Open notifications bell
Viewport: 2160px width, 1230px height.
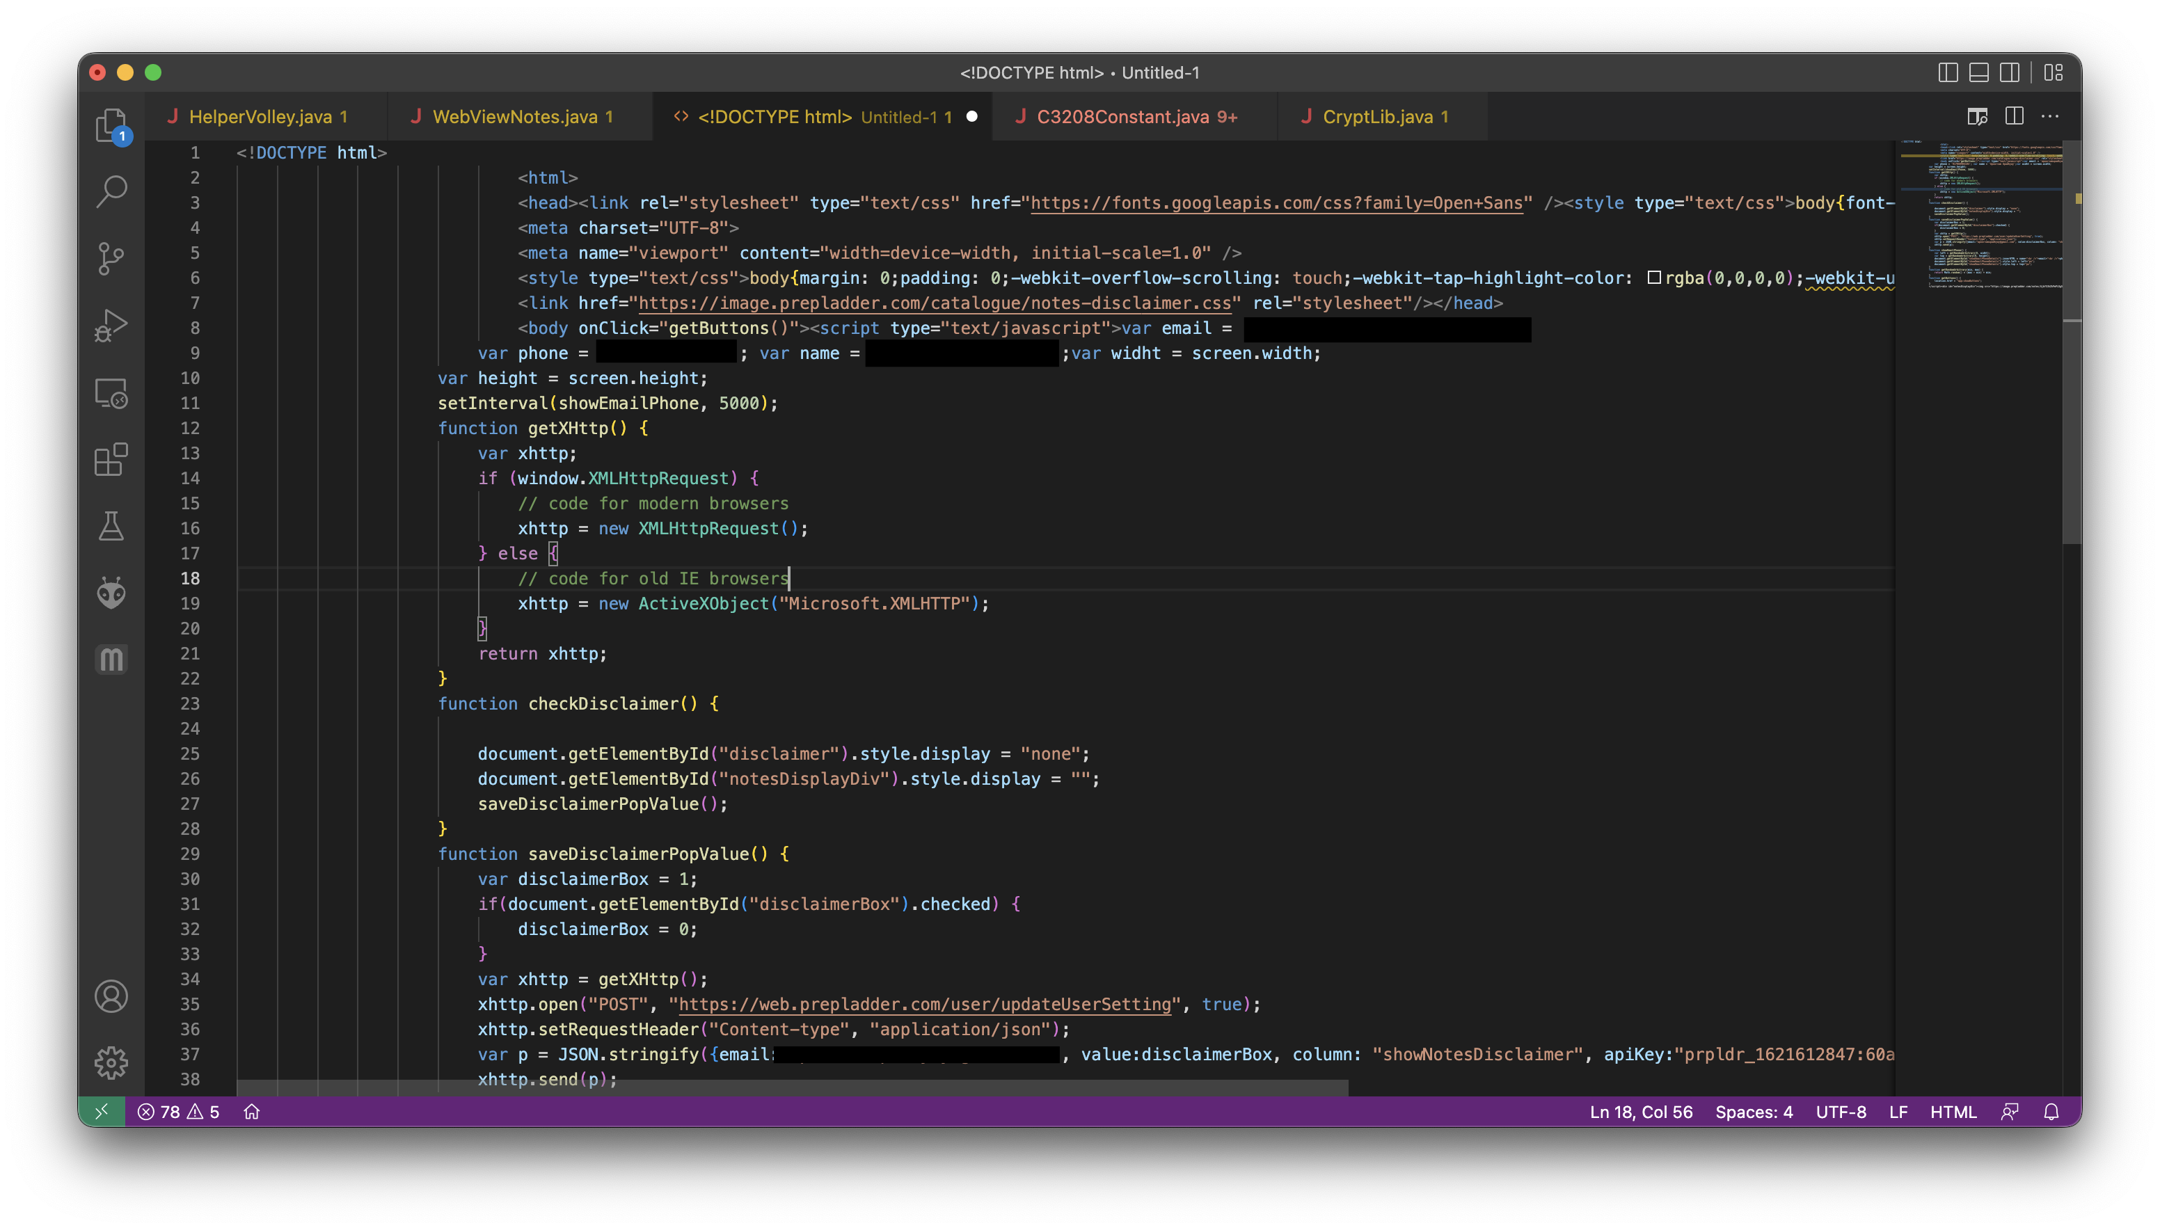point(2051,1112)
